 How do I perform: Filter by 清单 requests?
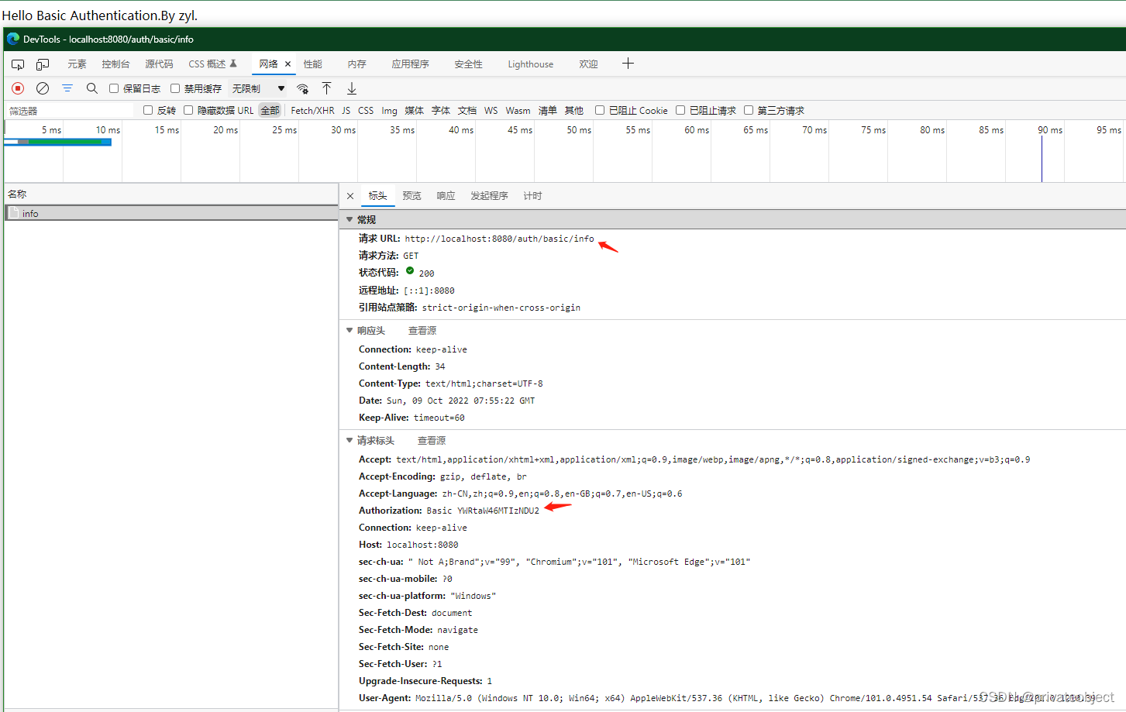(547, 111)
